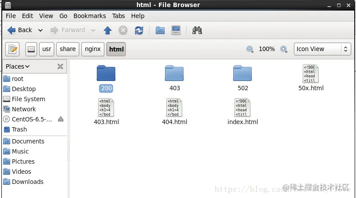Eject the CentOS-6.5 disc
Screen dimensions: 356x198
[x=61, y=119]
